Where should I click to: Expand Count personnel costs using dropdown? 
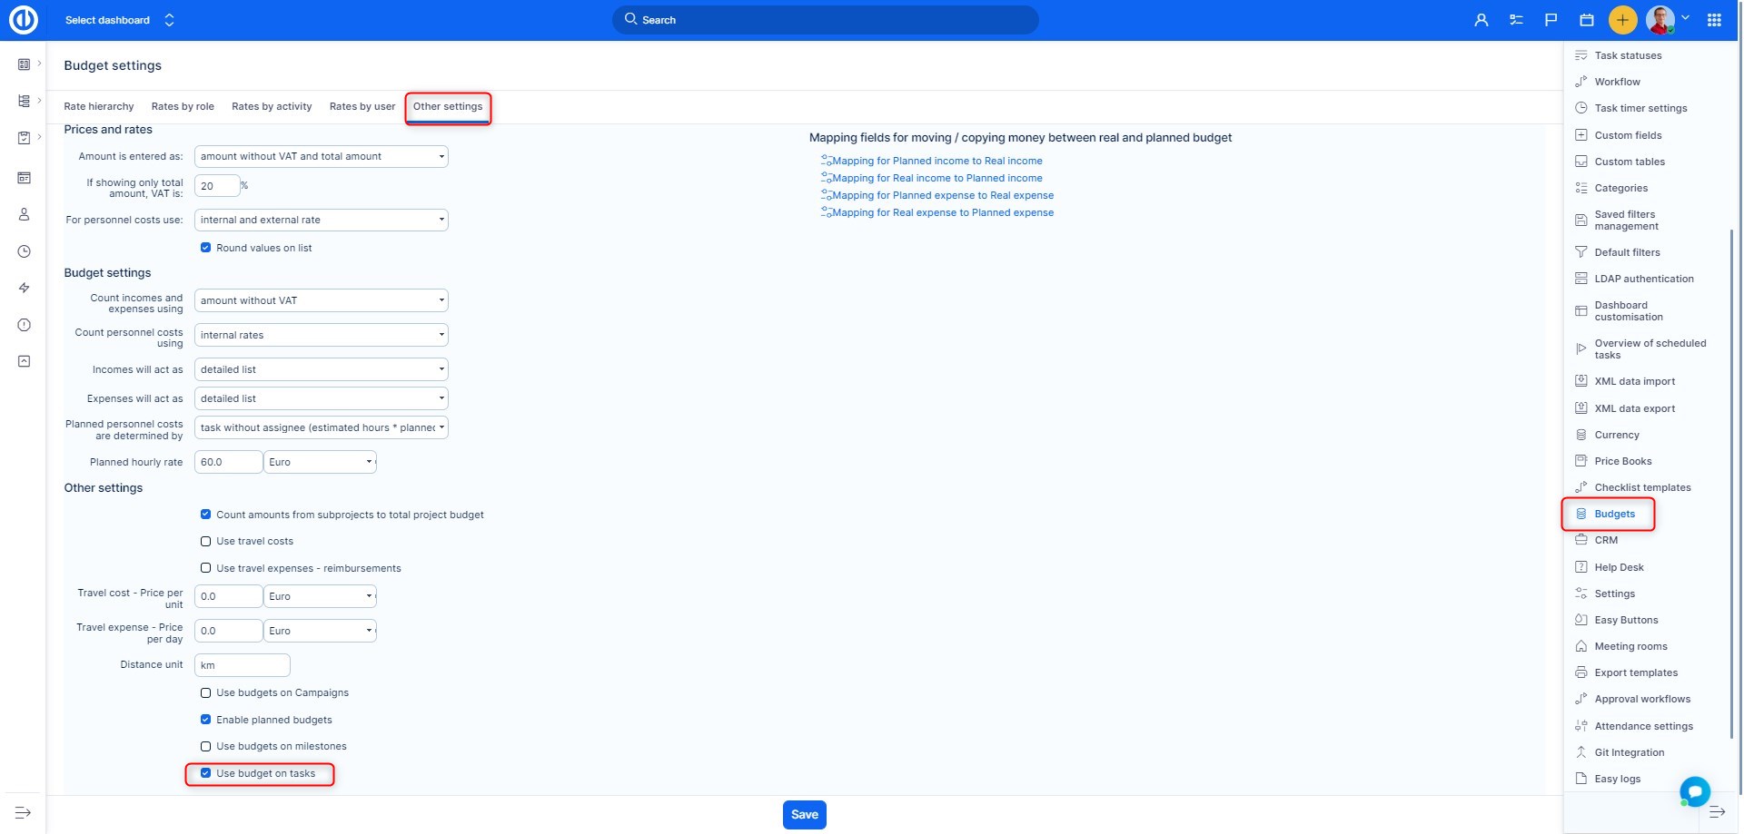[x=321, y=335]
